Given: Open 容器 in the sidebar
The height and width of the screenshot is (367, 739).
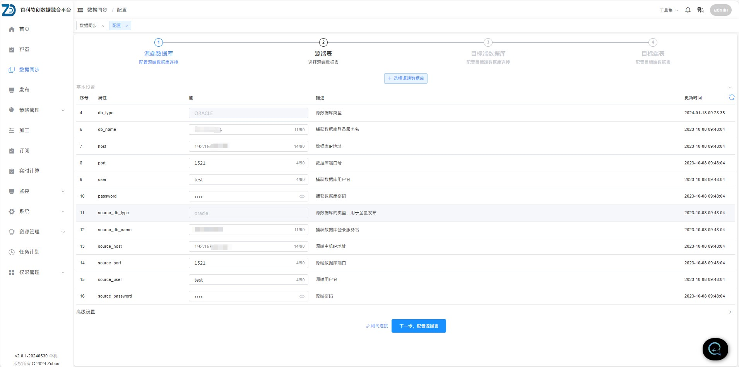Looking at the screenshot, I should [x=24, y=49].
